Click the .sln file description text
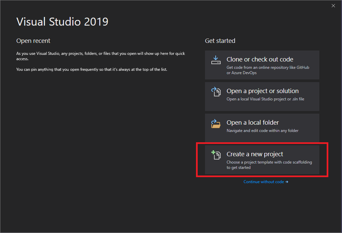 tap(265, 99)
